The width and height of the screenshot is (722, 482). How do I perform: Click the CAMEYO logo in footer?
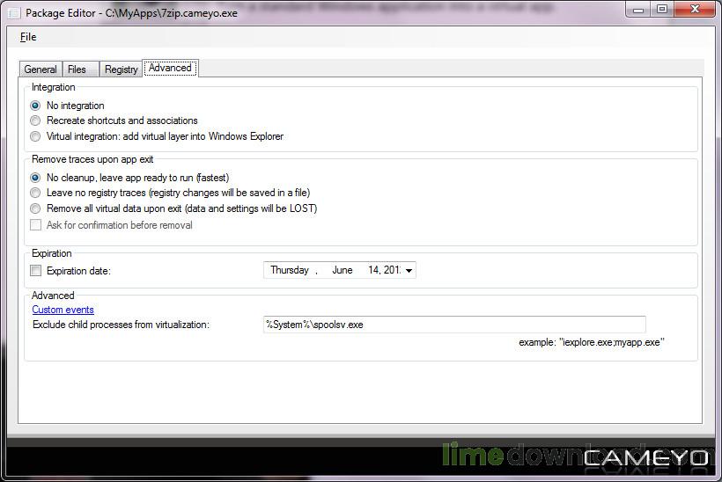point(645,457)
